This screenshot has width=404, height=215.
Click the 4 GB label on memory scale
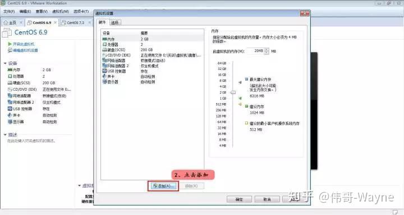click(x=223, y=87)
